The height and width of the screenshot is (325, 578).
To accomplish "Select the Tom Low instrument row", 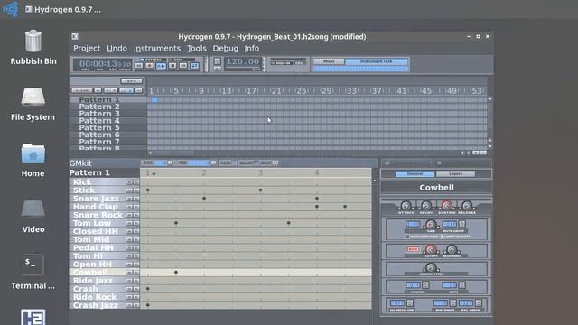I will click(x=97, y=223).
